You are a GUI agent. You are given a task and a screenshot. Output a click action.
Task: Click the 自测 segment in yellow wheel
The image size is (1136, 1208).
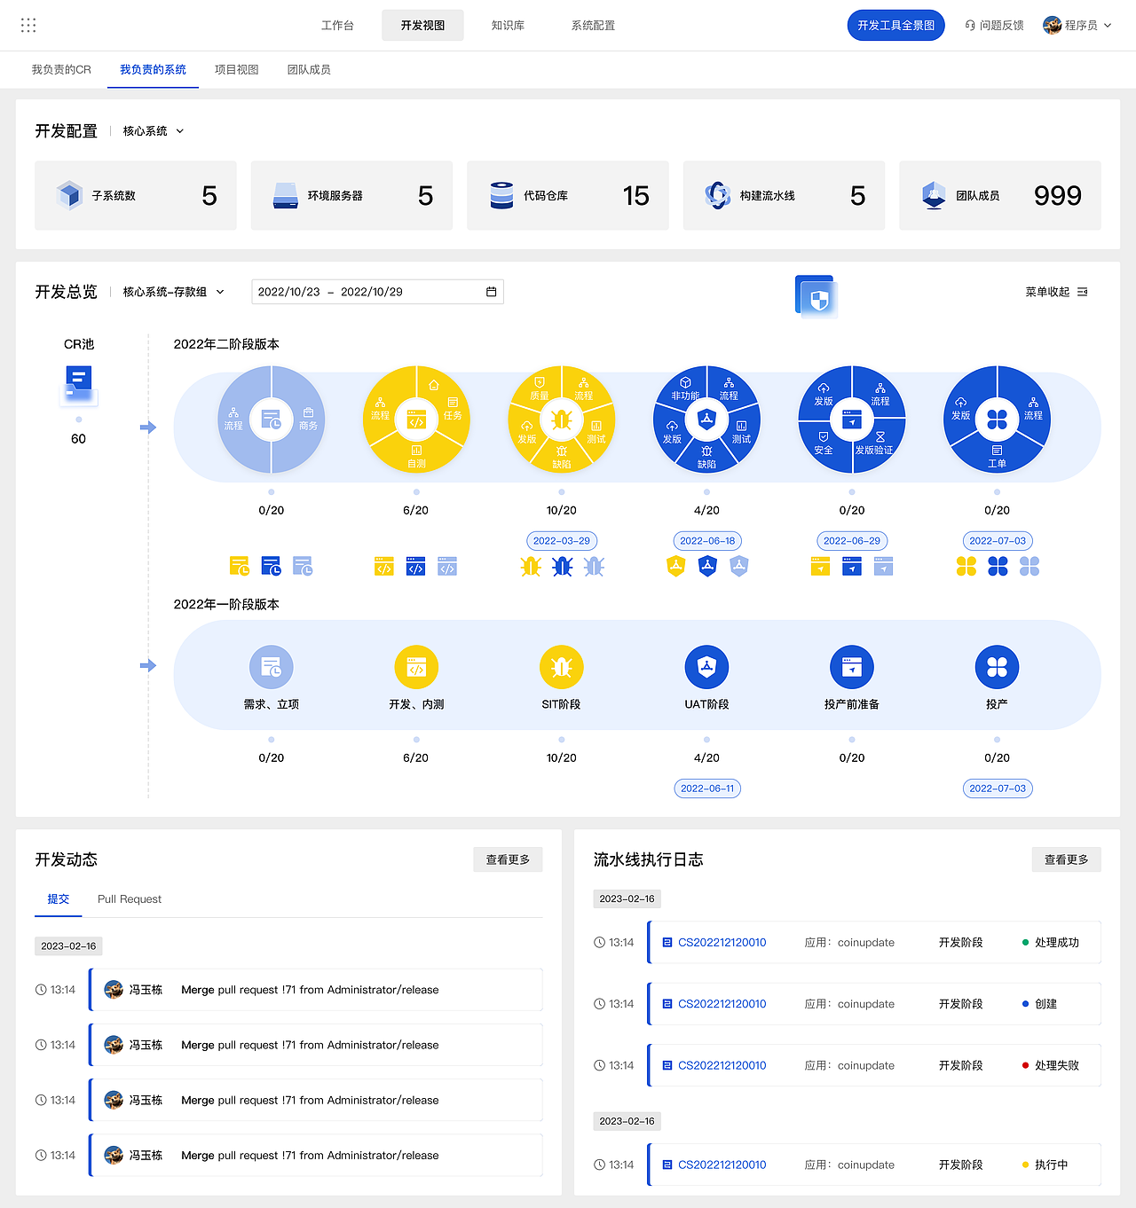416,457
